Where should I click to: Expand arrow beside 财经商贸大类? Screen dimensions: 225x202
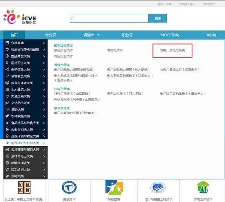(x=44, y=56)
